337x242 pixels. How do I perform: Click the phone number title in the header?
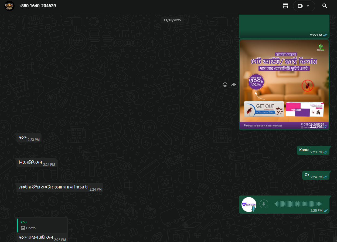(x=37, y=6)
